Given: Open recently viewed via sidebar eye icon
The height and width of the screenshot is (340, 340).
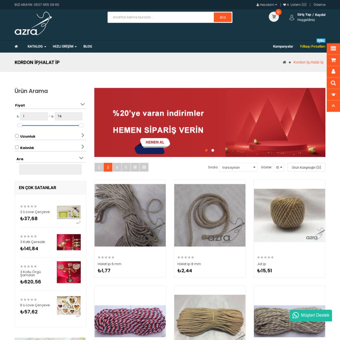Looking at the screenshot, I should 333,94.
